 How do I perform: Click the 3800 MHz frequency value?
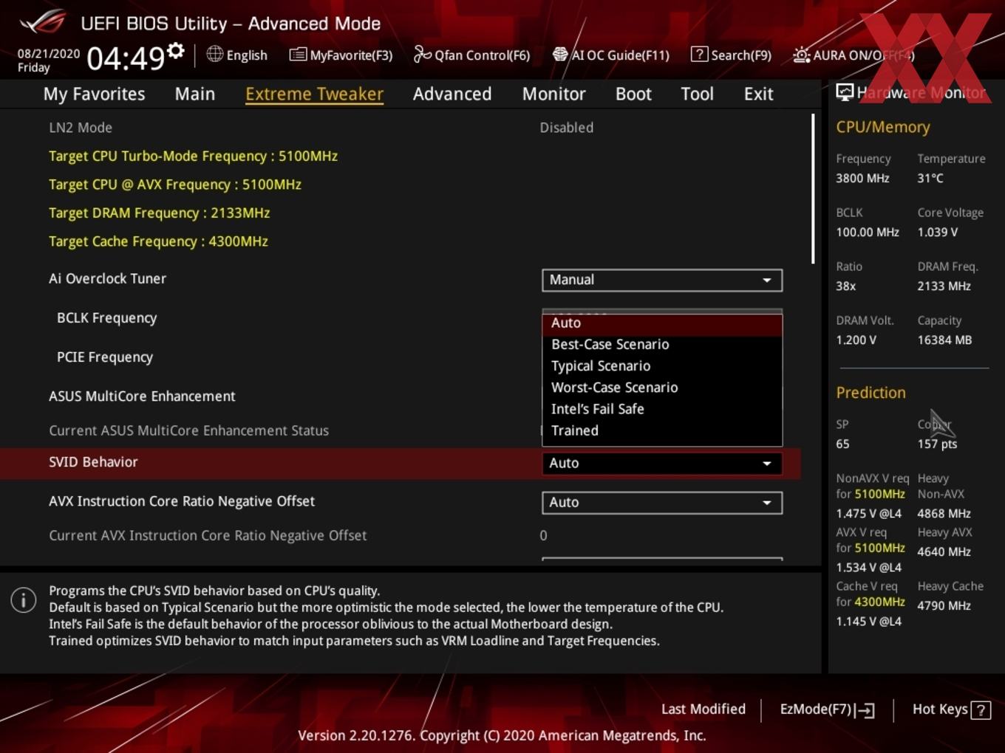point(862,178)
